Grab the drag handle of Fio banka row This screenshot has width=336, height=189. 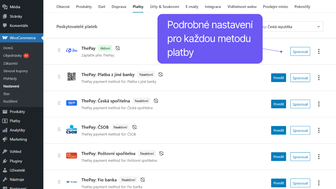[x=59, y=182]
